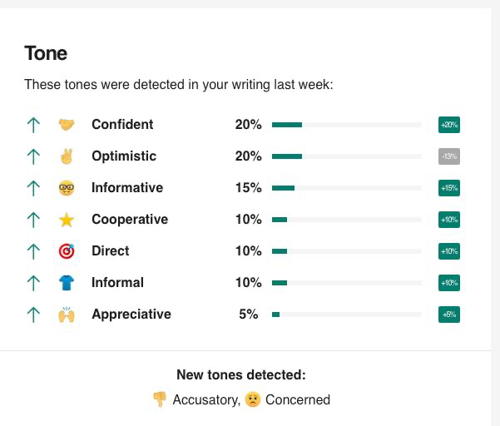Click the up arrow next to Confident

[x=33, y=125]
